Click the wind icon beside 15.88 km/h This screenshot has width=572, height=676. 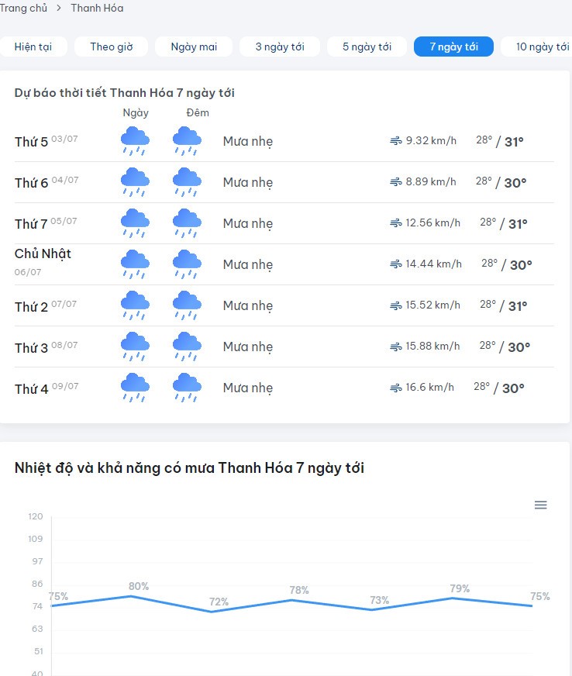(396, 347)
